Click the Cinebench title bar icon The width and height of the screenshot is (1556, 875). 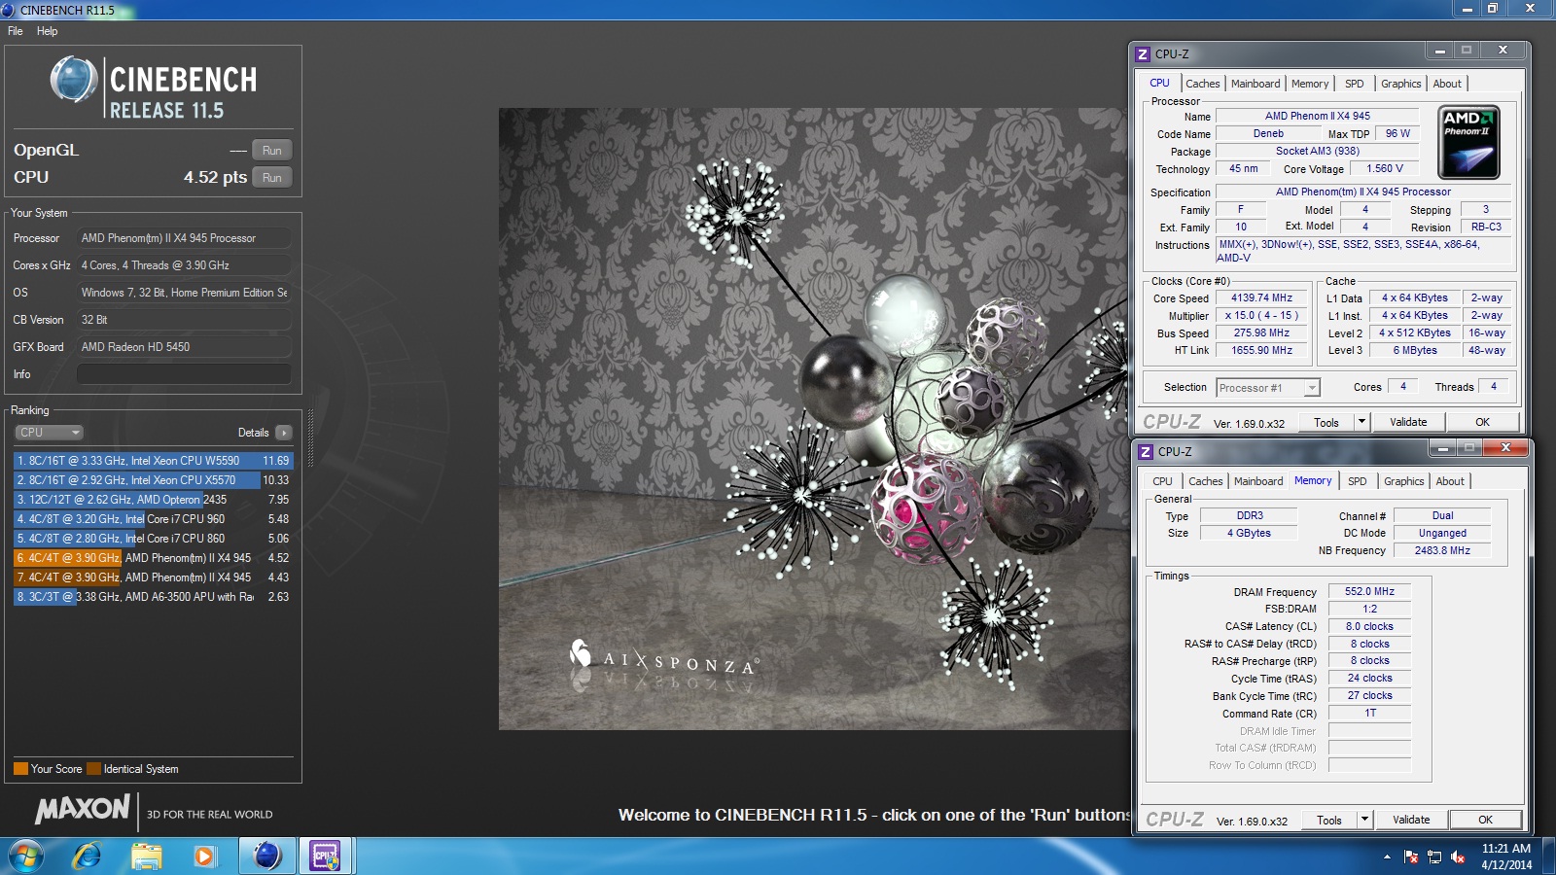tap(9, 10)
